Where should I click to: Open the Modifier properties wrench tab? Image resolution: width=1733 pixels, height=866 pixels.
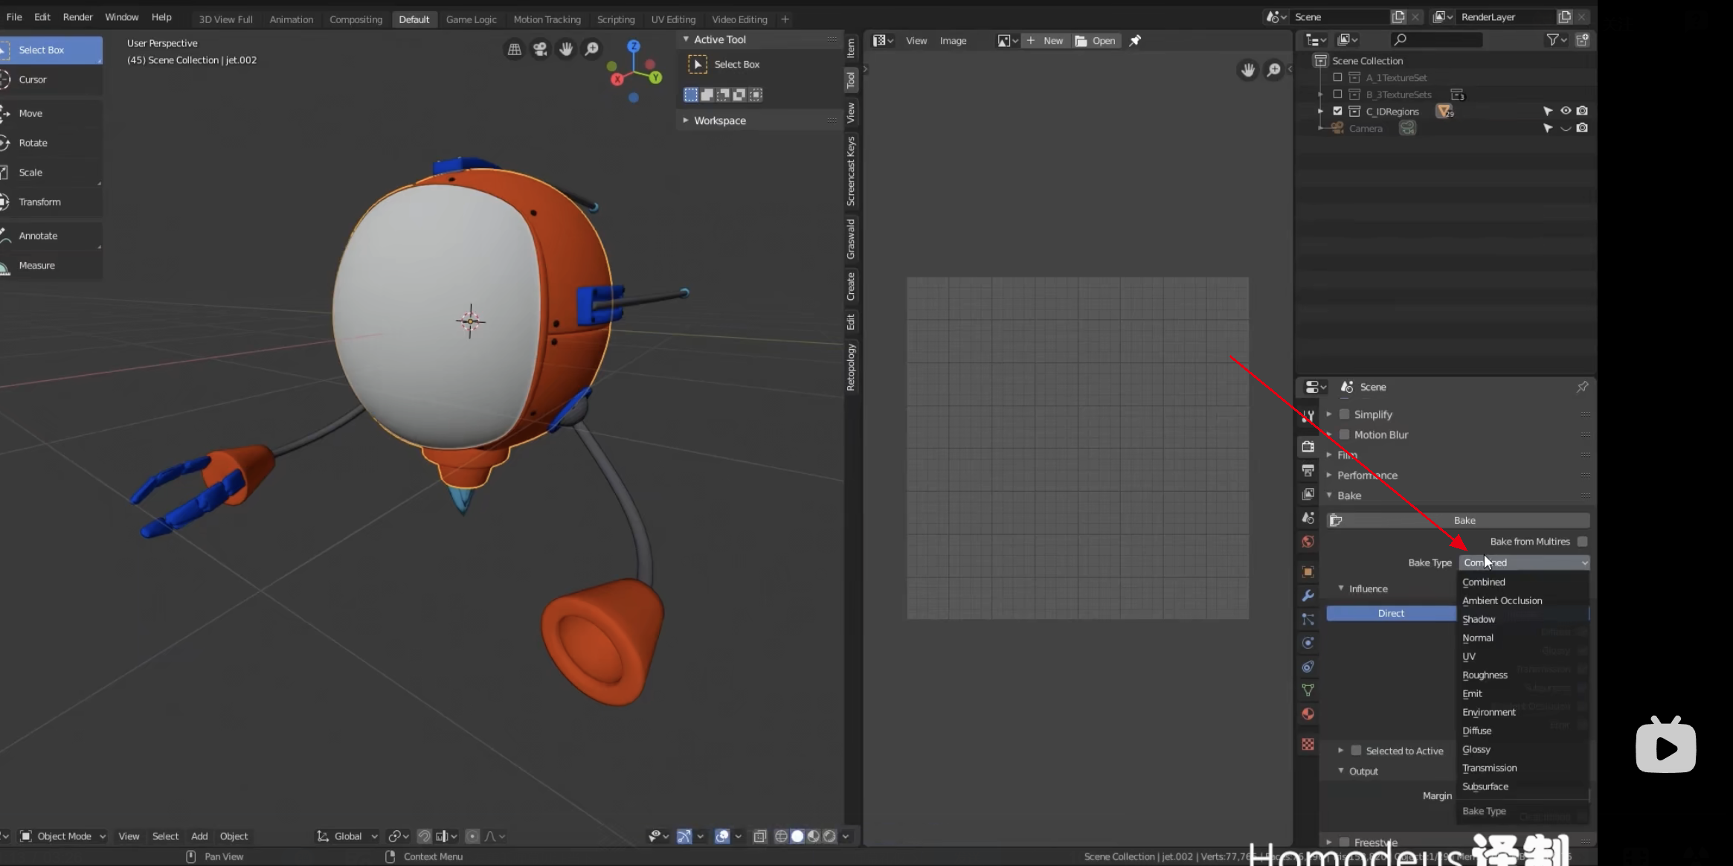(1308, 595)
